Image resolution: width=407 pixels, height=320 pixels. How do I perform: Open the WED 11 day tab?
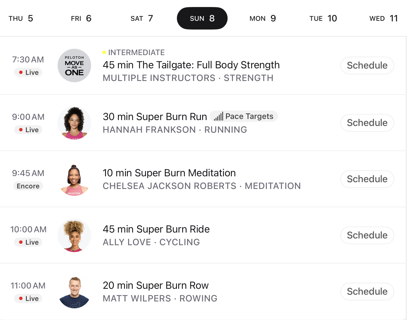(383, 18)
